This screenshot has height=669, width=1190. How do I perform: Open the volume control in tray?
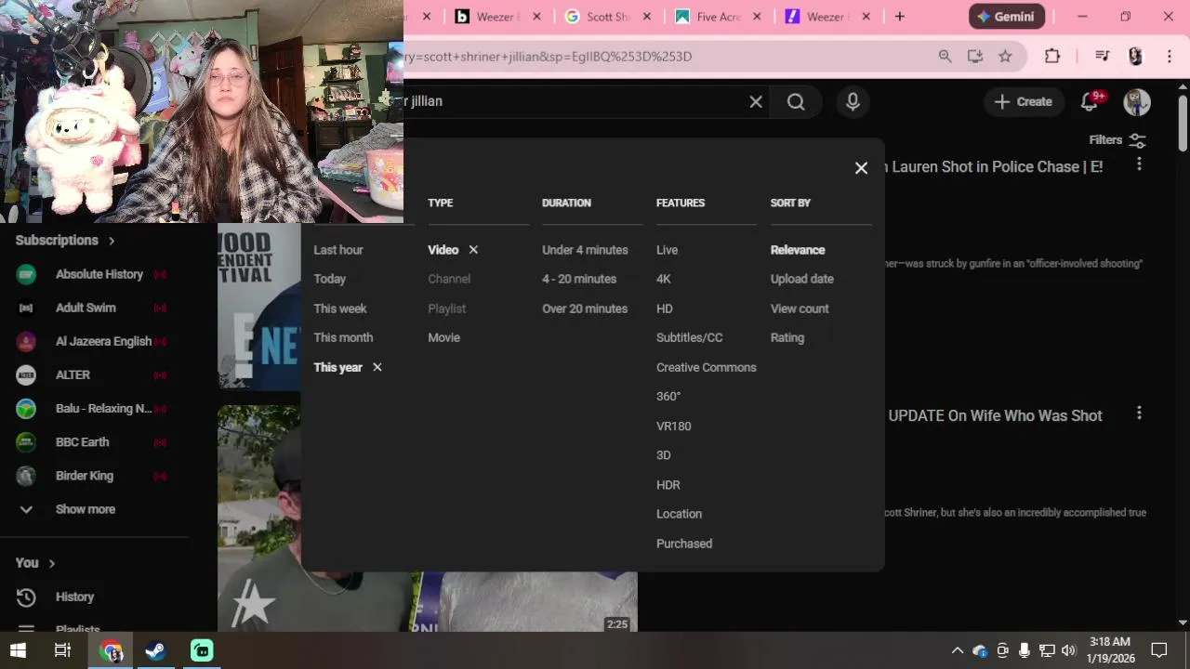pos(1068,650)
